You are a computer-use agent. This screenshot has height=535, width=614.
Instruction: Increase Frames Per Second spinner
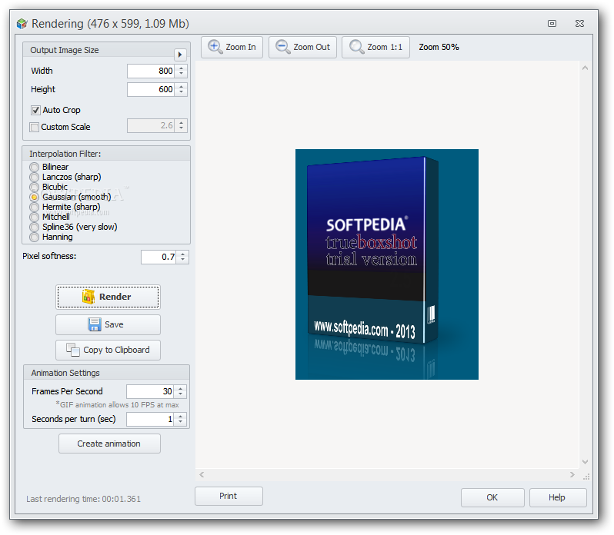180,389
